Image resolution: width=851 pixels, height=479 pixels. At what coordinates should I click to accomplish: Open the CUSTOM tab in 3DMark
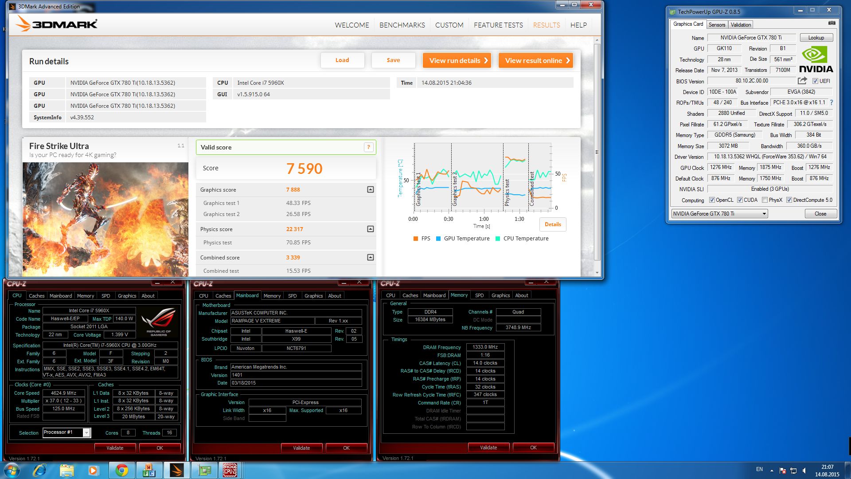pos(449,25)
